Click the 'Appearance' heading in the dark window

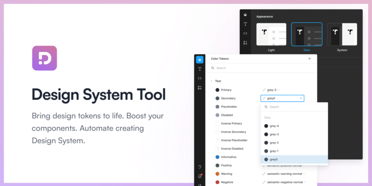[x=264, y=16]
